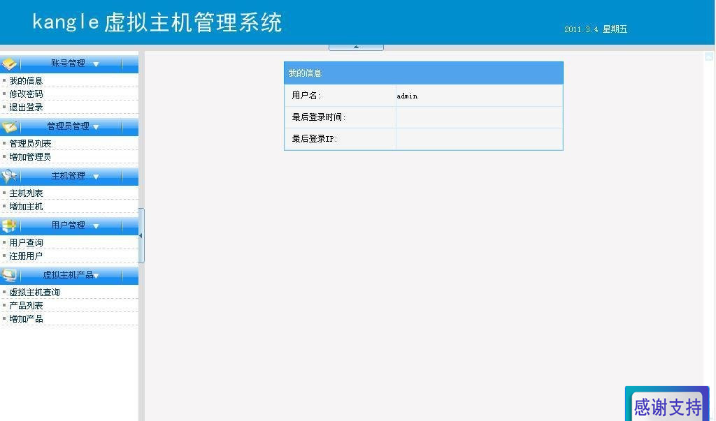Collapse the 主机管理 section arrow

(96, 177)
